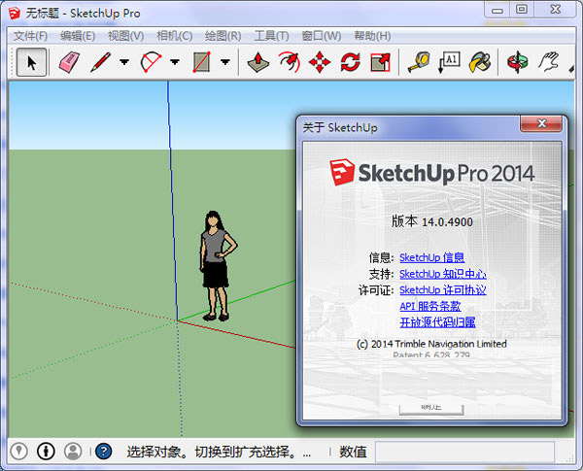Activate the Pencil line tool
583x471 pixels.
100,62
